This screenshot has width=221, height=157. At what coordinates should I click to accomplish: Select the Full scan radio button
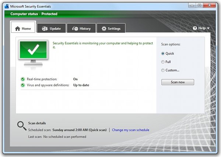pyautogui.click(x=163, y=62)
